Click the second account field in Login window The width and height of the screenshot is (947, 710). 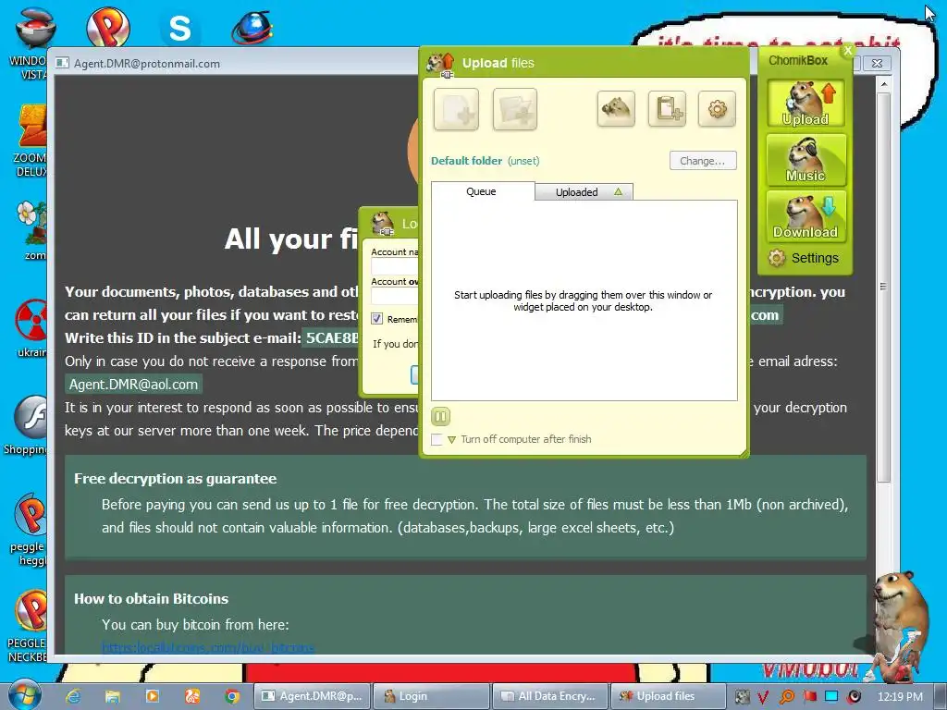(395, 296)
